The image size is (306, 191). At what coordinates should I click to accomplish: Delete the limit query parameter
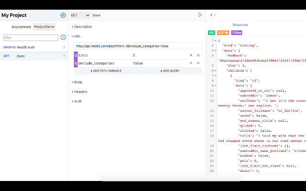(191, 55)
